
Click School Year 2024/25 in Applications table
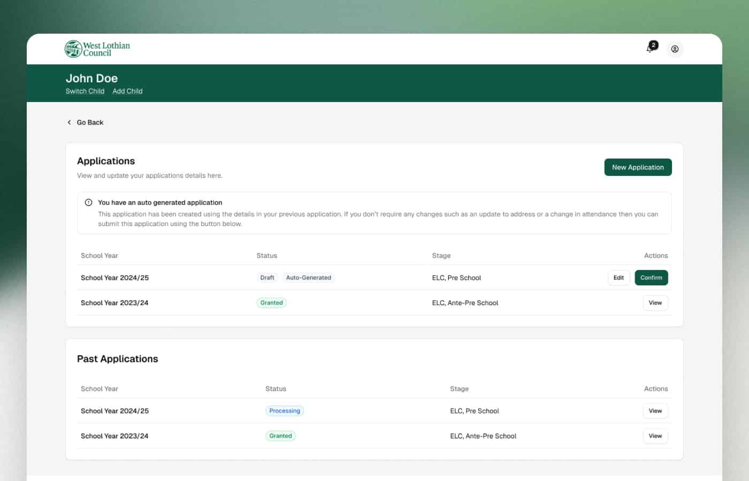(114, 278)
